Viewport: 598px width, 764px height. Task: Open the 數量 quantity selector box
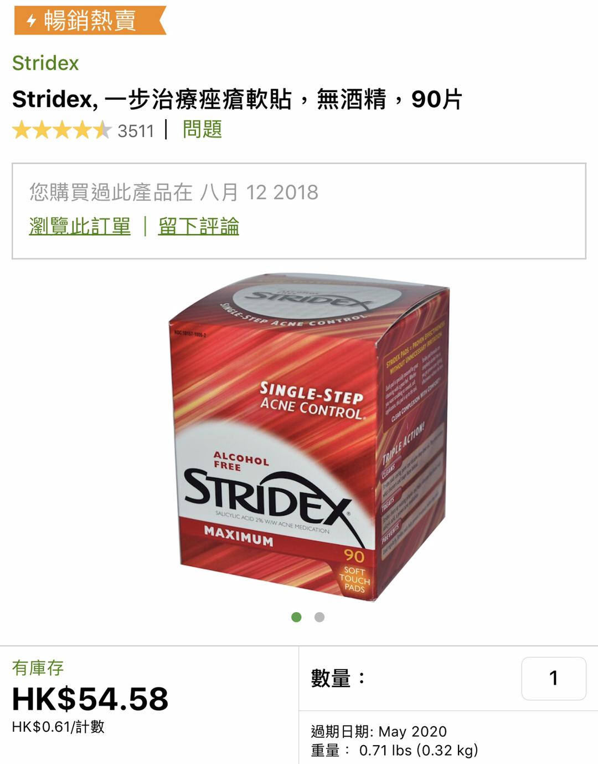click(x=554, y=678)
